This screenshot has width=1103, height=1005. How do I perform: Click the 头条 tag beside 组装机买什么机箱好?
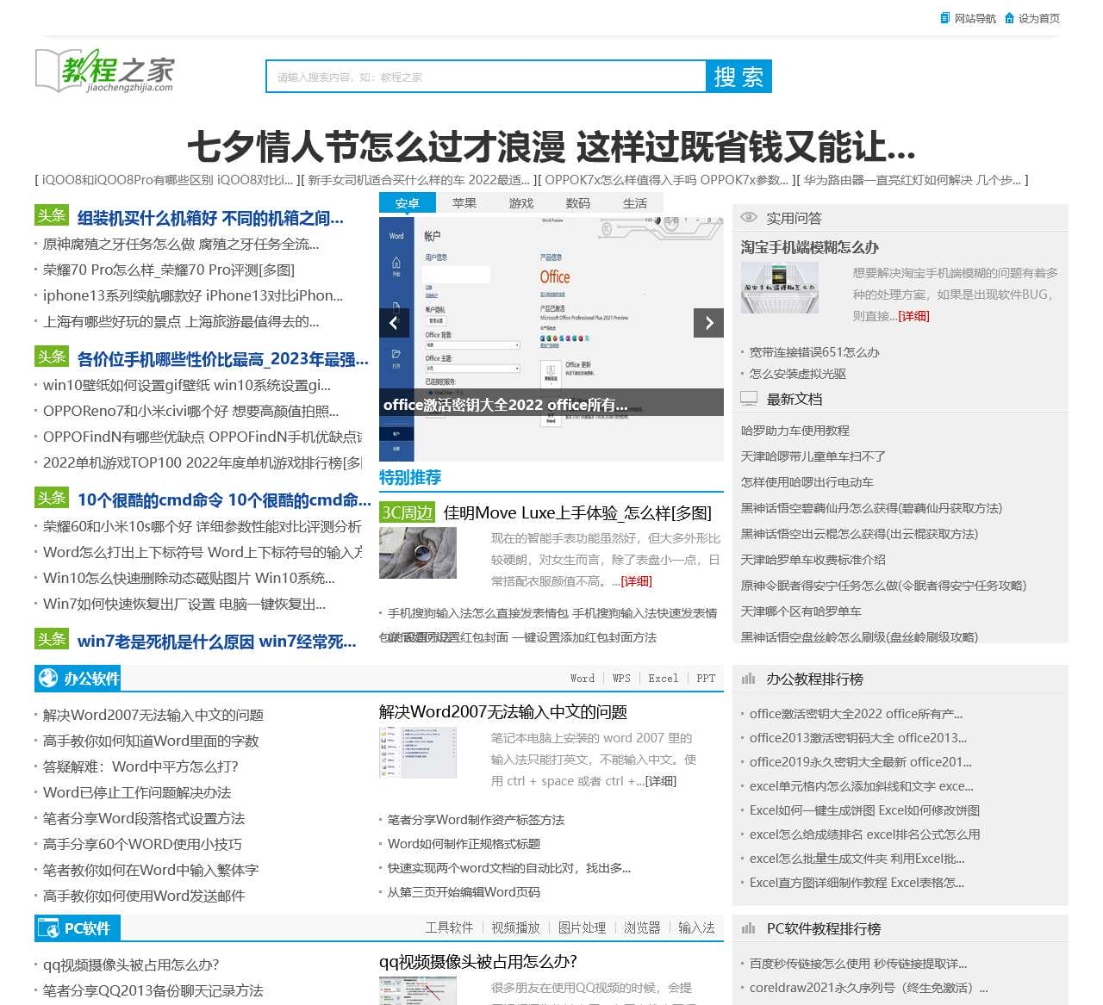(x=52, y=215)
